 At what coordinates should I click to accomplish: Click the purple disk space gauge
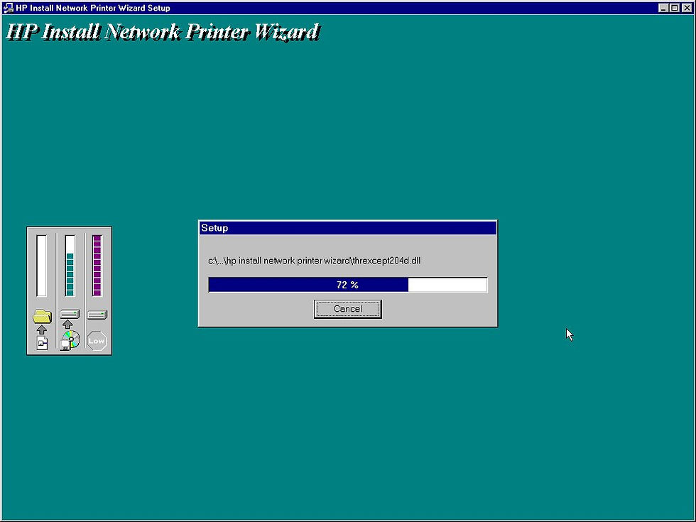(97, 266)
